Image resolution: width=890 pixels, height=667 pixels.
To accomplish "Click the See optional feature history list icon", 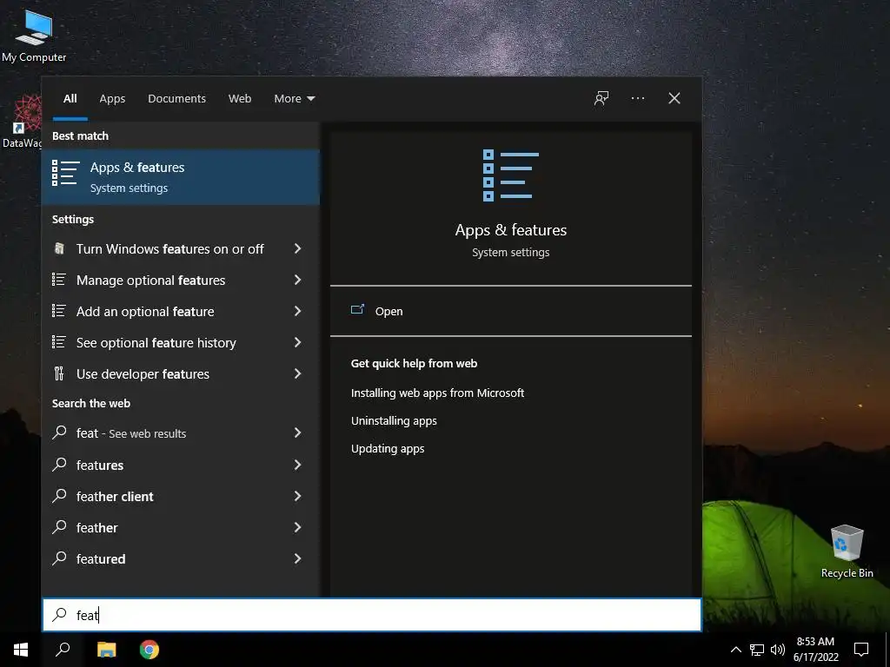I will [x=59, y=342].
